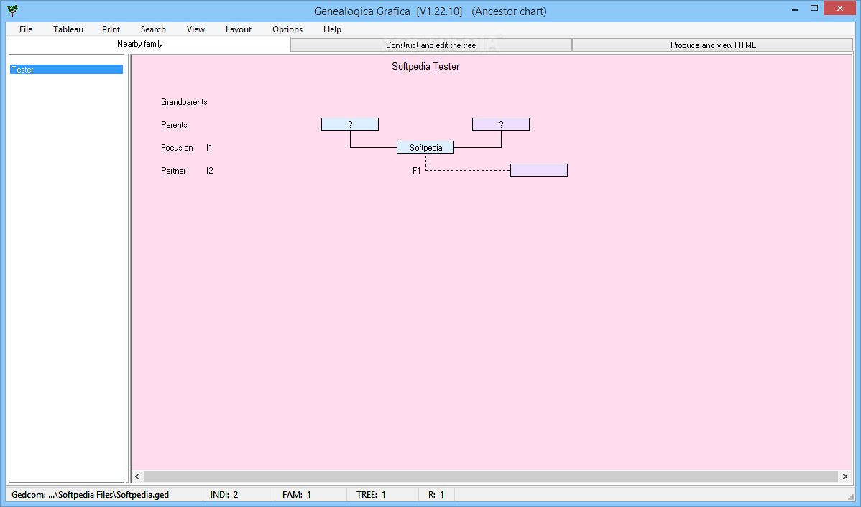
Task: Switch to Produce and view HTML tab
Action: coord(713,45)
